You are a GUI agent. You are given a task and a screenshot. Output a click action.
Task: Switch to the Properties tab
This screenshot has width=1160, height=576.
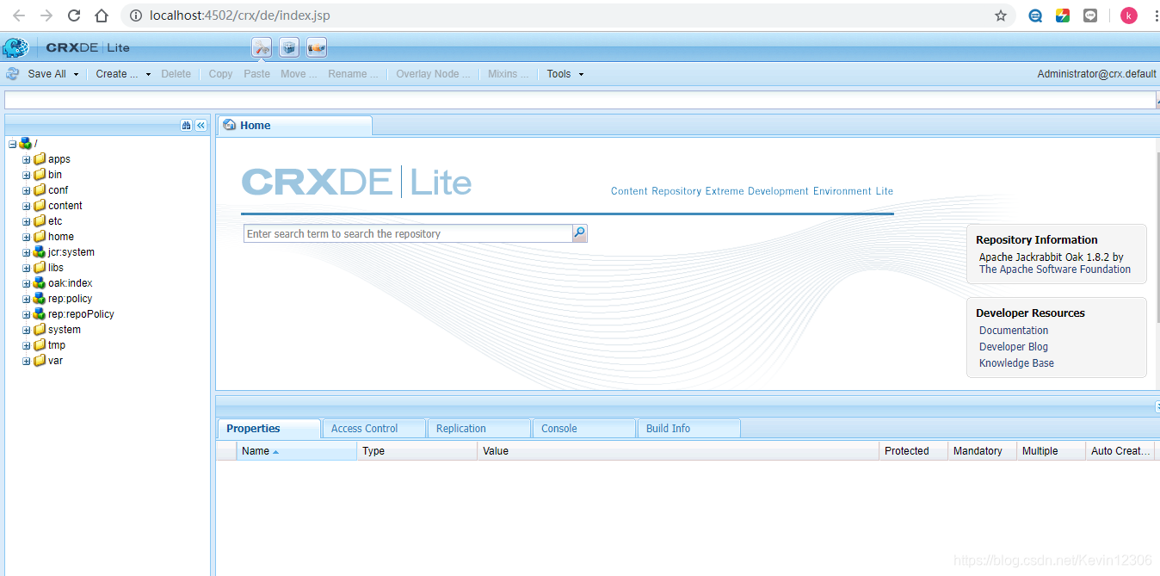click(268, 428)
